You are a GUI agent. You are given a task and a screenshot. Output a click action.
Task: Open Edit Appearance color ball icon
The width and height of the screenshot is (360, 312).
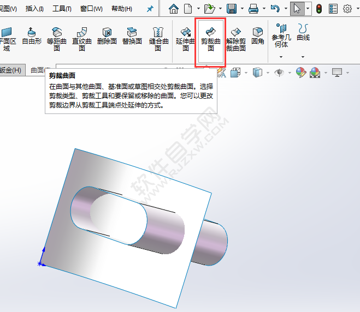(301, 73)
